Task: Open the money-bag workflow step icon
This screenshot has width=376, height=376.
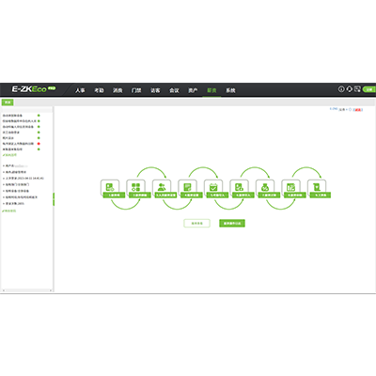Action: tap(265, 188)
